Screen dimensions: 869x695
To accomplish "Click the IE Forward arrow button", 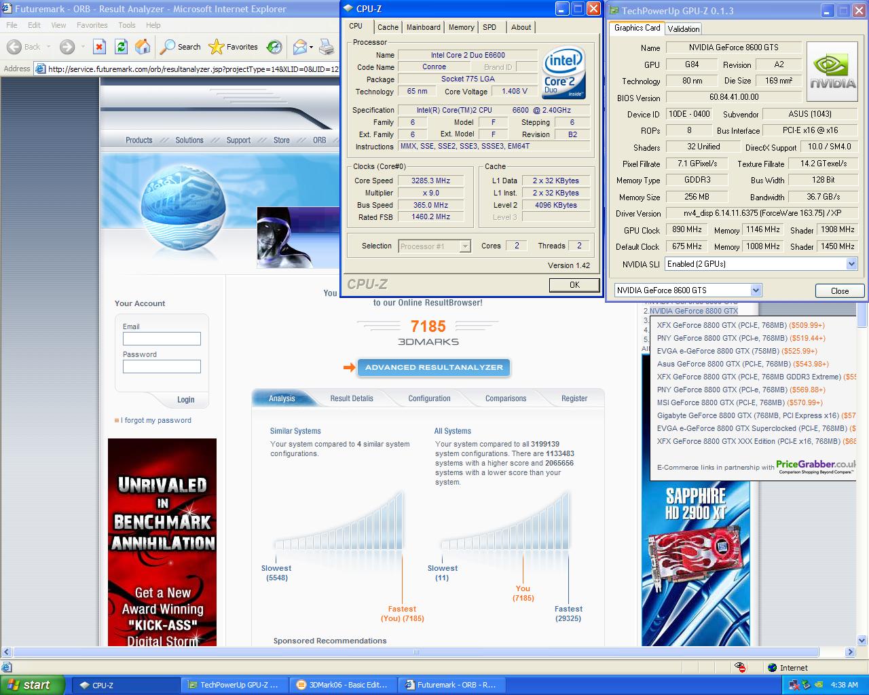I will tap(67, 47).
